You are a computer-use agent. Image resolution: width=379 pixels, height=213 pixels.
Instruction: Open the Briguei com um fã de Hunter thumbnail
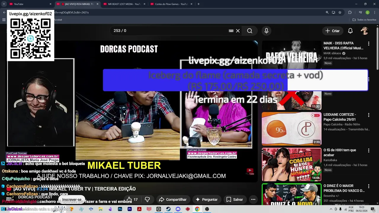(x=291, y=164)
